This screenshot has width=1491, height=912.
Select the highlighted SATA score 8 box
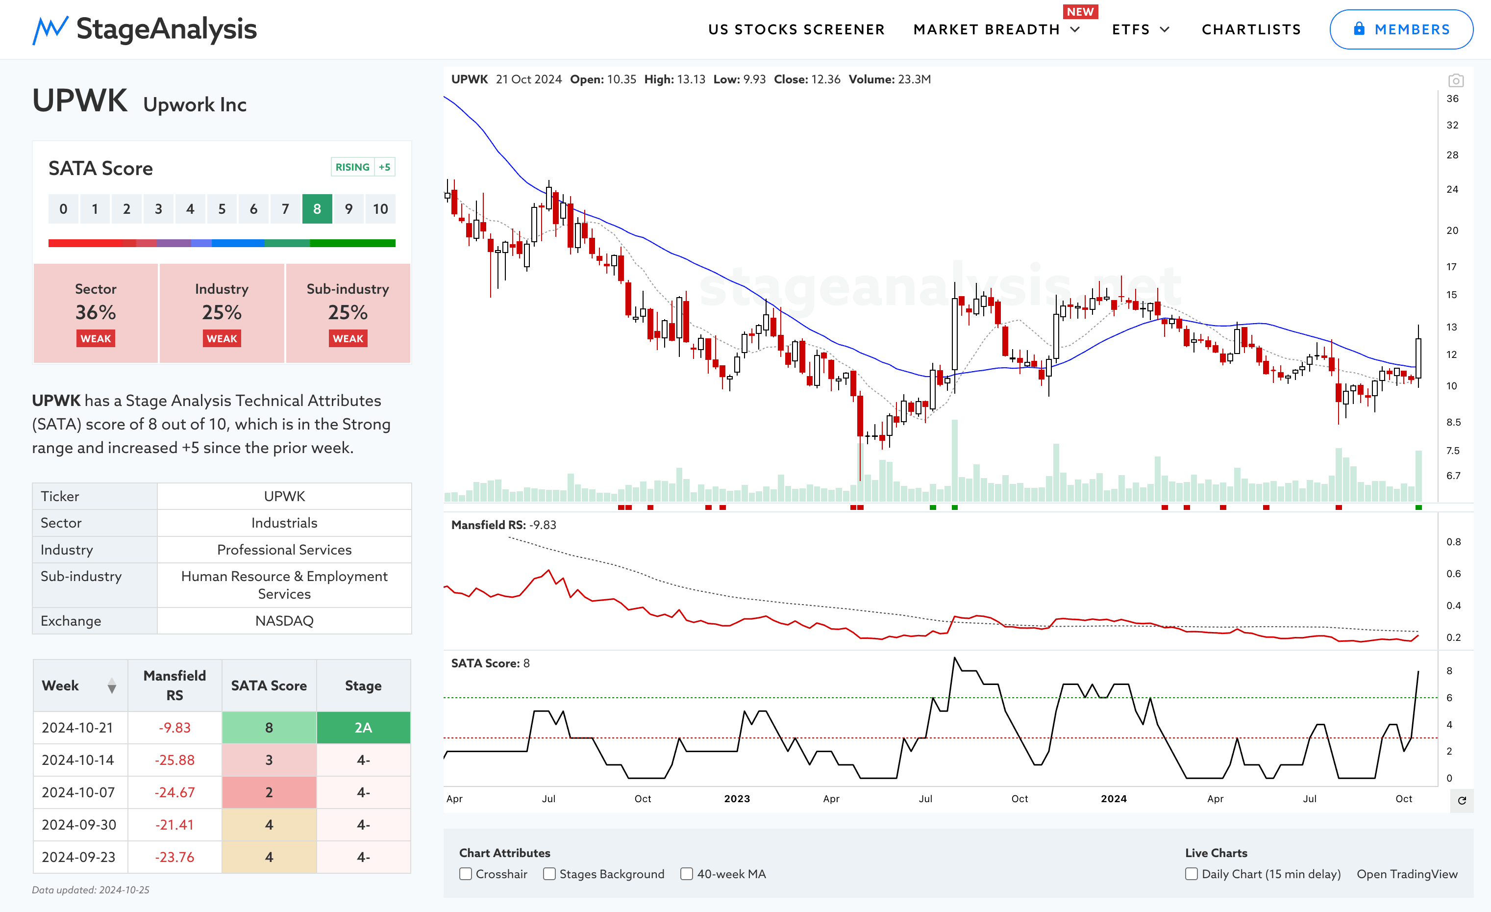coord(317,209)
